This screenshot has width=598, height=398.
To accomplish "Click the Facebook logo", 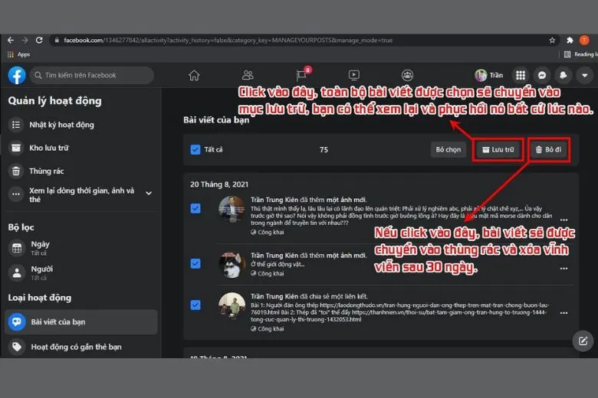I will (17, 75).
